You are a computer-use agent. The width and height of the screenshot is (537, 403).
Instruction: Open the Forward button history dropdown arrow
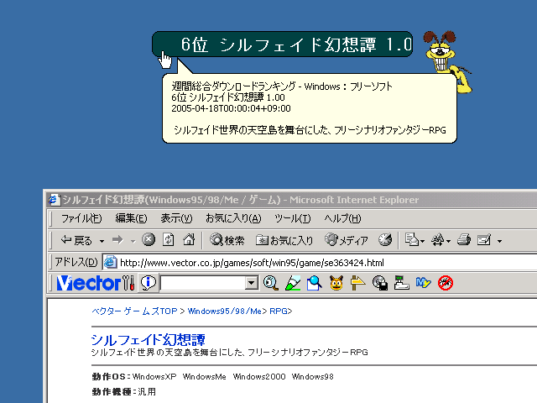coord(133,242)
